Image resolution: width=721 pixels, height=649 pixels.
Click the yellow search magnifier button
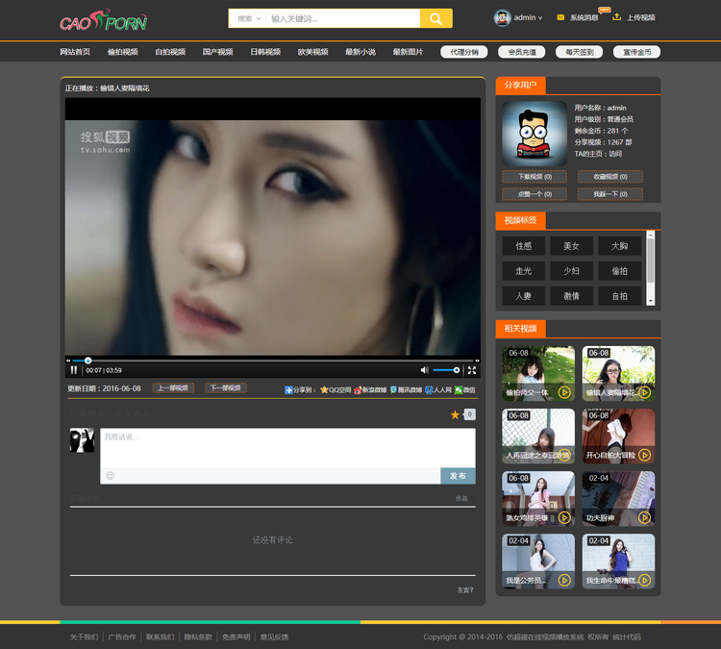[435, 18]
